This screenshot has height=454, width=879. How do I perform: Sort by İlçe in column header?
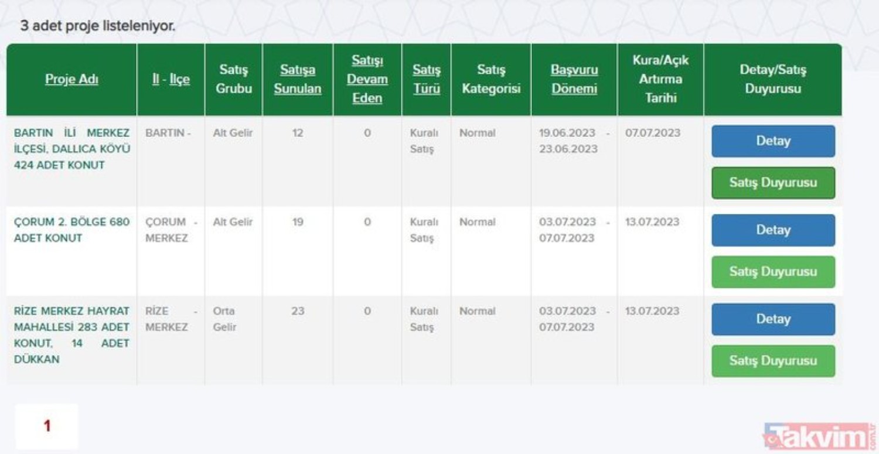point(180,80)
